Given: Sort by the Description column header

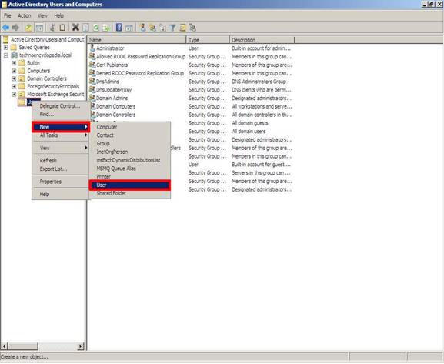Looking at the screenshot, I should pos(262,40).
